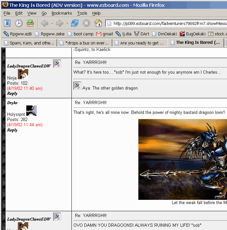
Task: Open the Edit menu
Action: 19,13
